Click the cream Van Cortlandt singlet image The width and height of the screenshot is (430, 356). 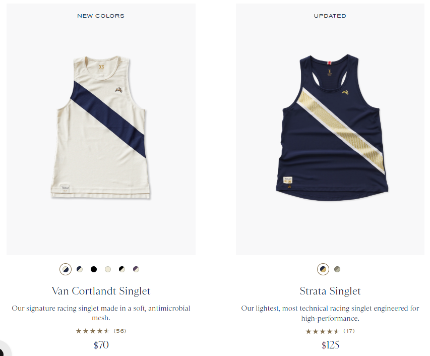[101, 128]
